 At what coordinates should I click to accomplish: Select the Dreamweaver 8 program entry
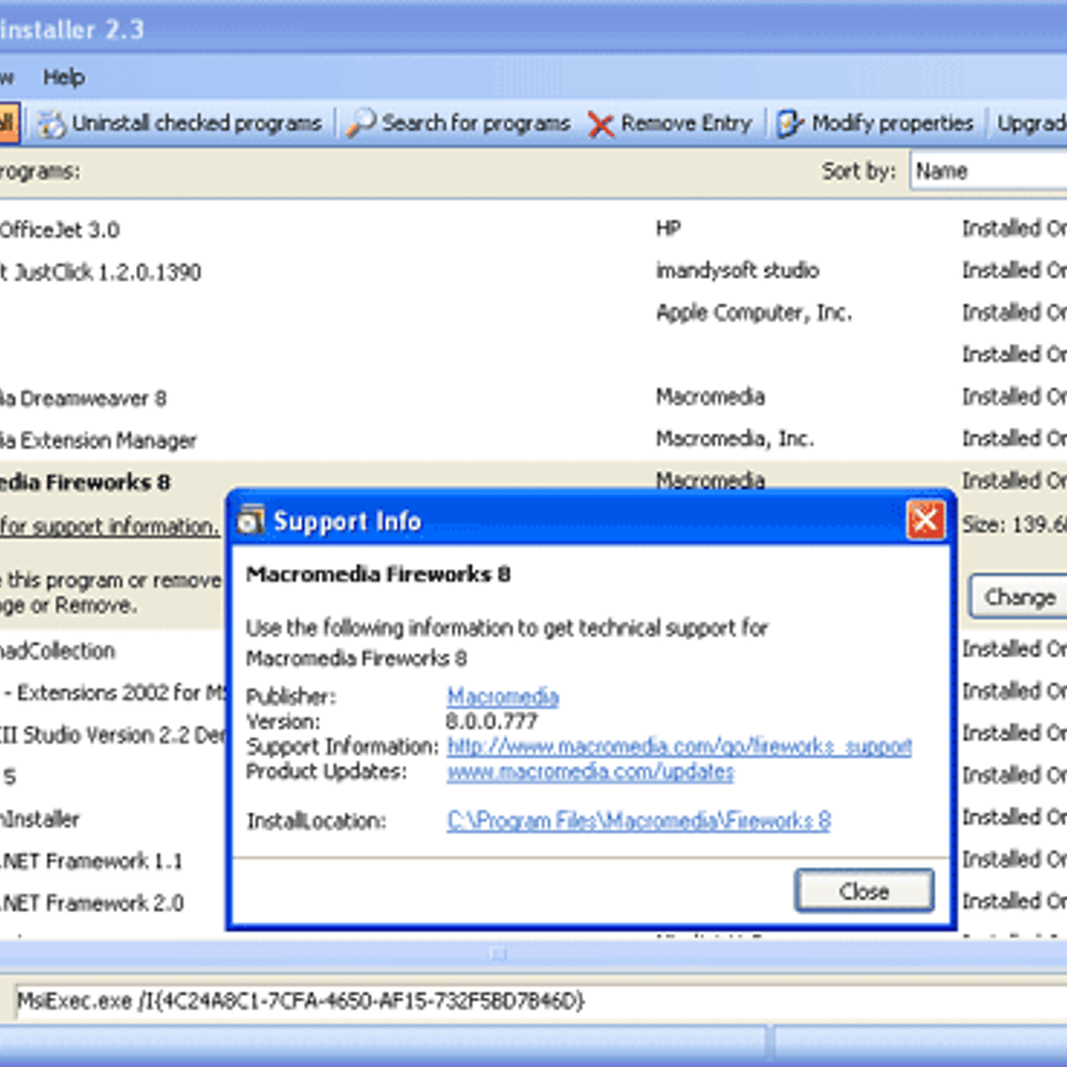(84, 398)
